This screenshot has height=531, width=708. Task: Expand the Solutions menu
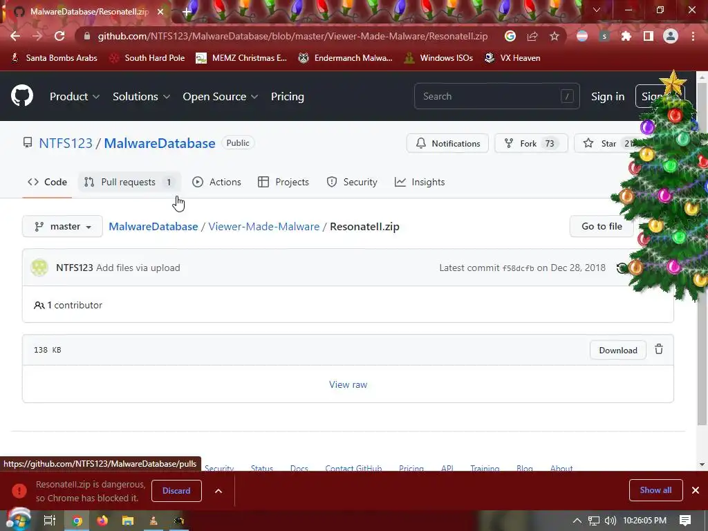141,97
